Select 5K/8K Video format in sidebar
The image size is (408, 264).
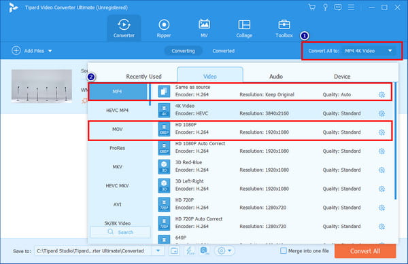[118, 223]
